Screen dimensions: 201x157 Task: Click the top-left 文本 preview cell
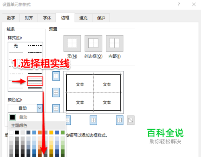tap(80, 85)
